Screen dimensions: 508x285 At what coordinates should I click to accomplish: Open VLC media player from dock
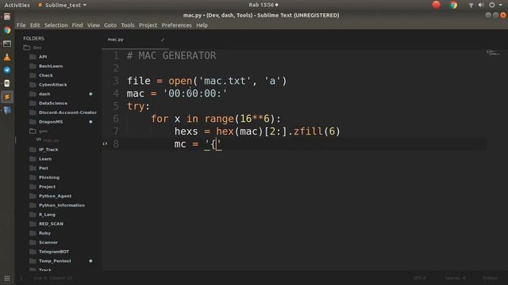(x=7, y=57)
